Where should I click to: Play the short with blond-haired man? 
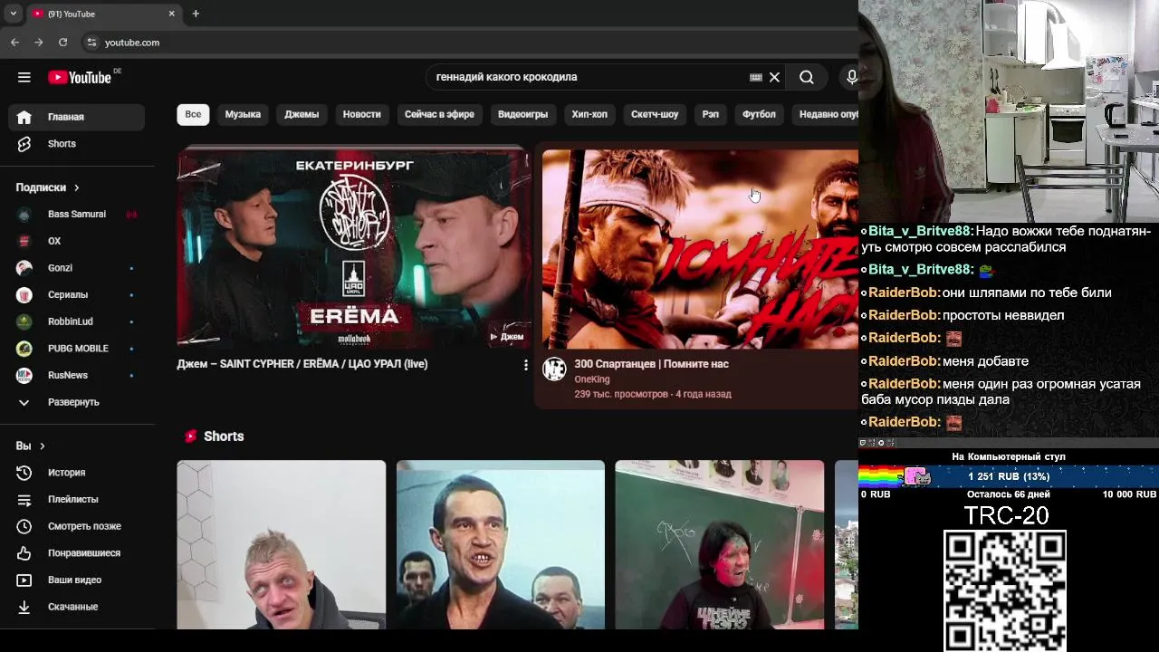click(x=282, y=544)
